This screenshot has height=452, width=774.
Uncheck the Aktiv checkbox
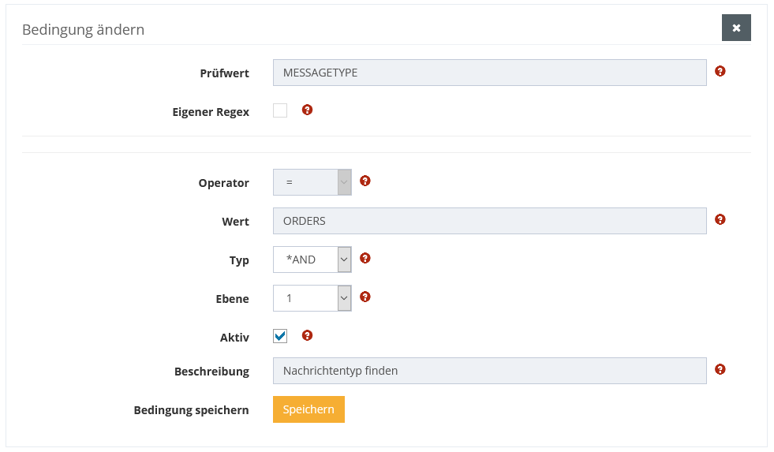coord(280,336)
